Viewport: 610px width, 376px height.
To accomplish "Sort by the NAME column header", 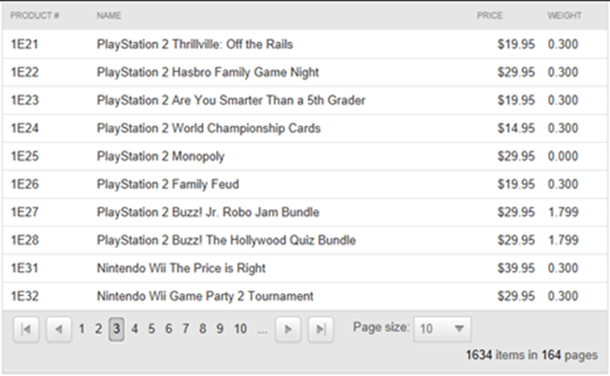I will [109, 15].
